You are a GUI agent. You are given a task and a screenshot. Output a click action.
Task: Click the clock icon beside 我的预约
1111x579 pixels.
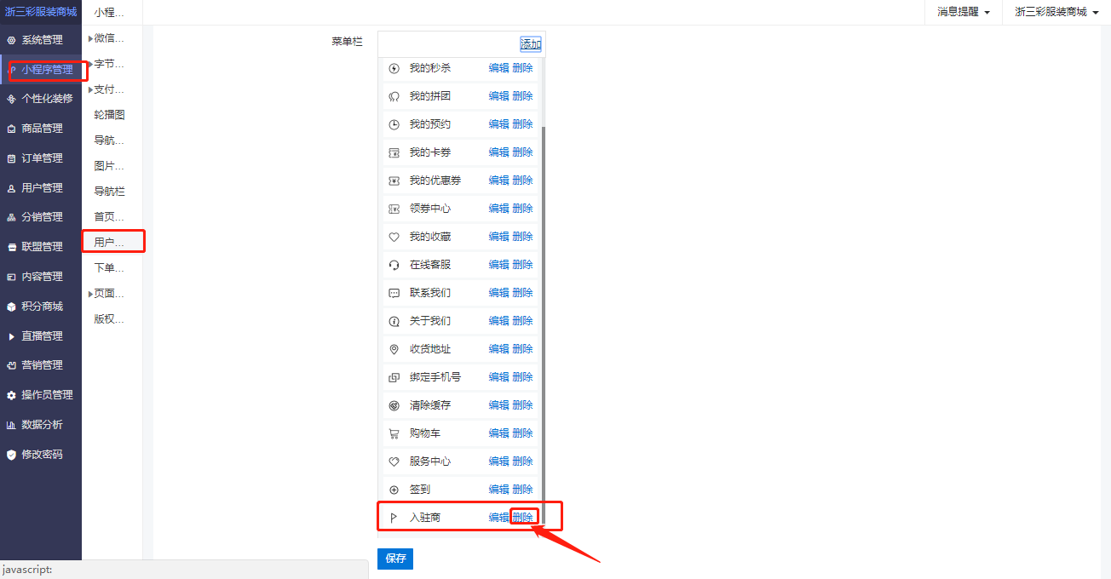pos(394,124)
